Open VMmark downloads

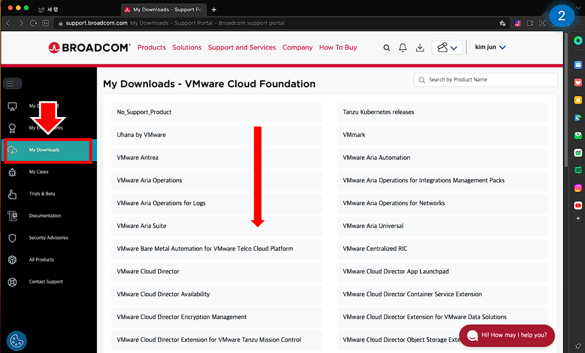443,135
